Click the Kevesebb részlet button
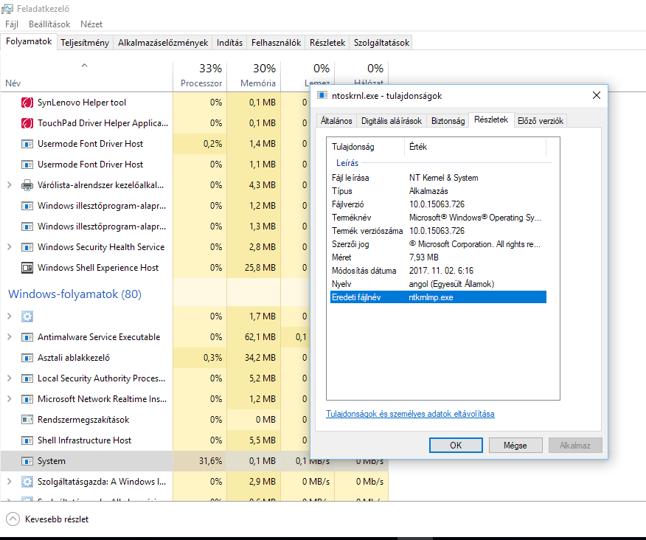The image size is (646, 540). (x=47, y=519)
